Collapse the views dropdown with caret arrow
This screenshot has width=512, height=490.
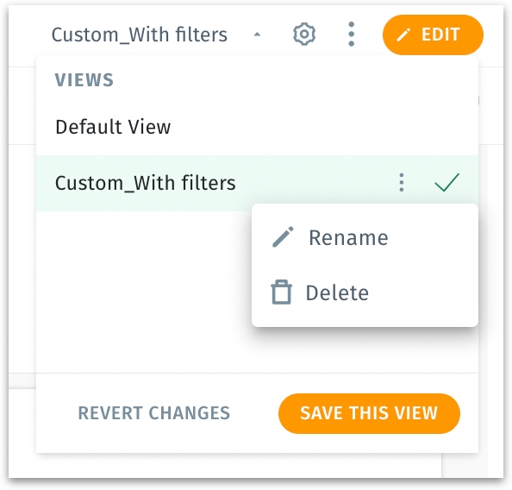click(257, 34)
